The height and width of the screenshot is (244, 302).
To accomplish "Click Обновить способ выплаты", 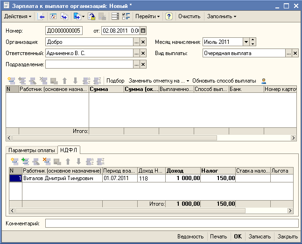I will click(x=224, y=81).
